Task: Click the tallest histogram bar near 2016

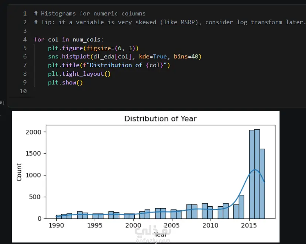Action: (257, 174)
